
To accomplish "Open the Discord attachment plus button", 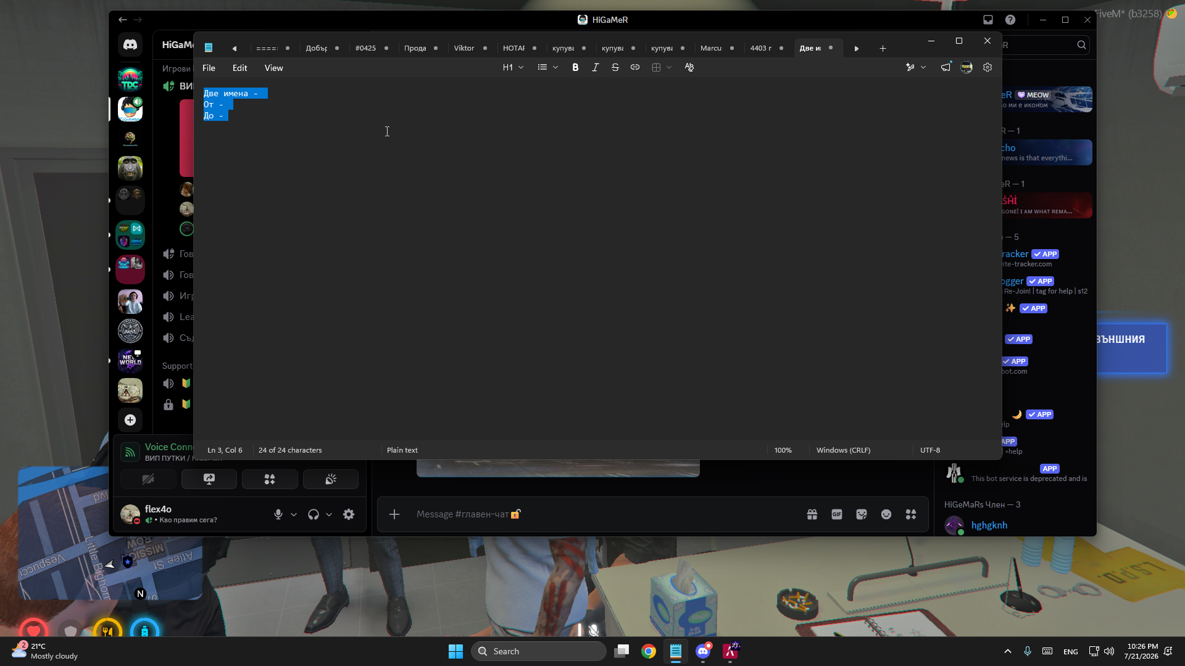I will coord(394,514).
